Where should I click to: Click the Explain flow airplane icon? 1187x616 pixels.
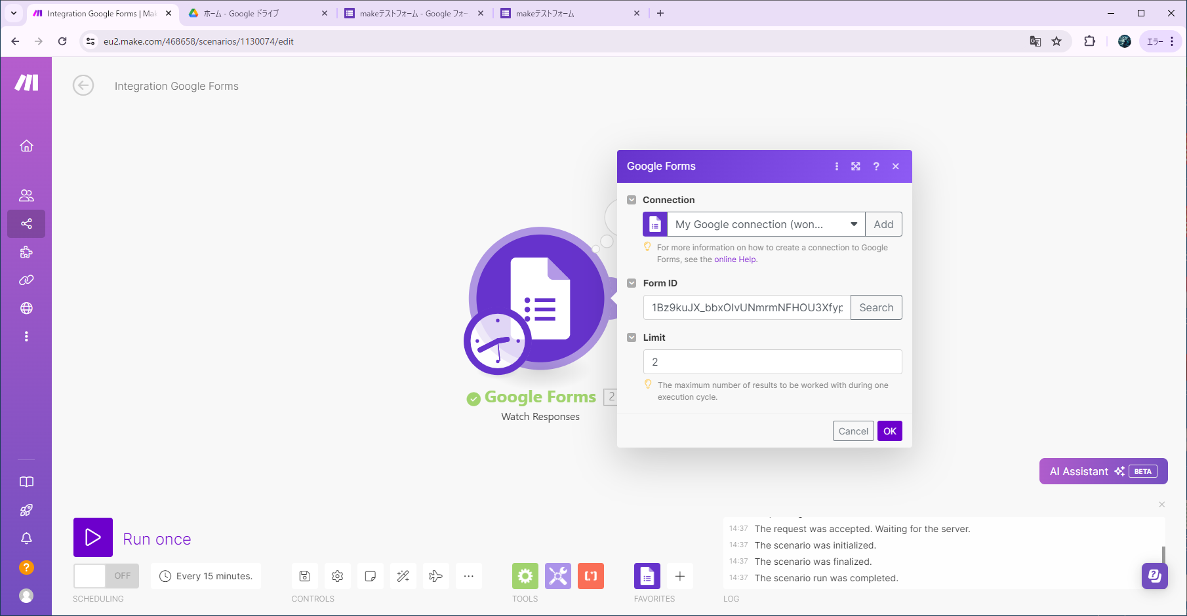435,576
